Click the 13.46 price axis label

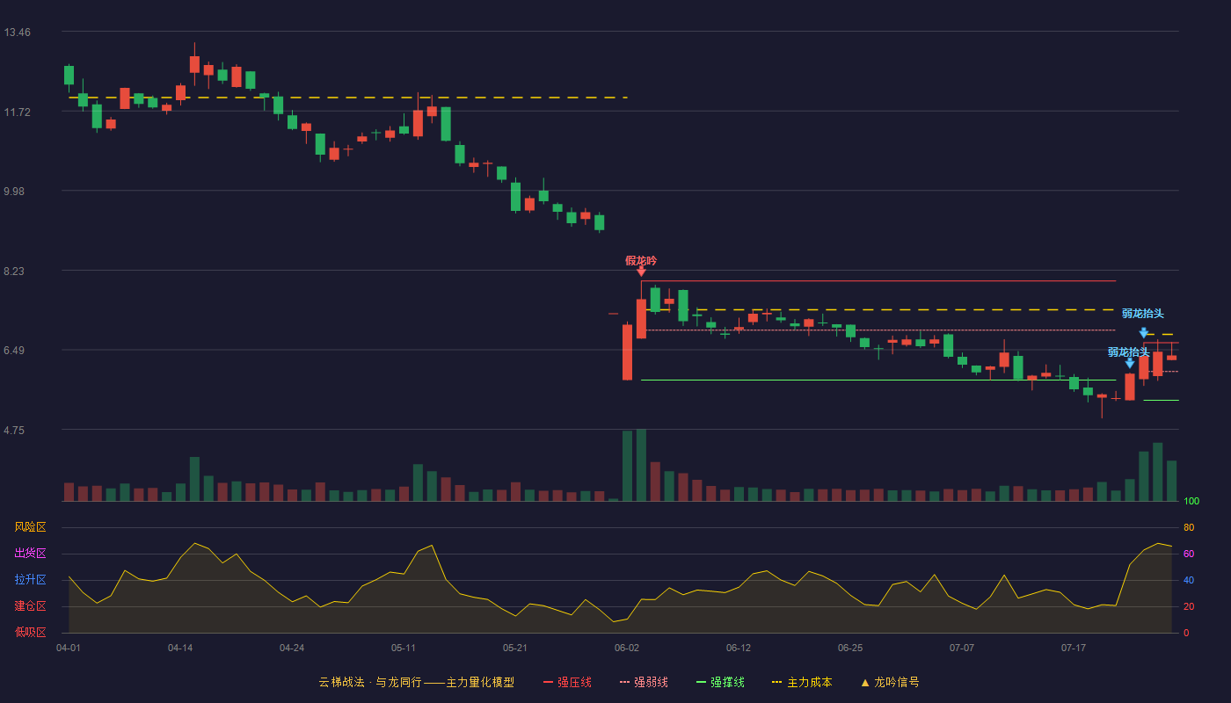tap(18, 33)
